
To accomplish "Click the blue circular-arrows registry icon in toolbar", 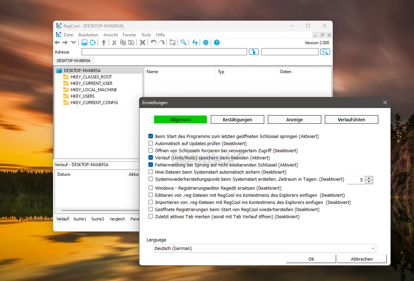I will 93,42.
